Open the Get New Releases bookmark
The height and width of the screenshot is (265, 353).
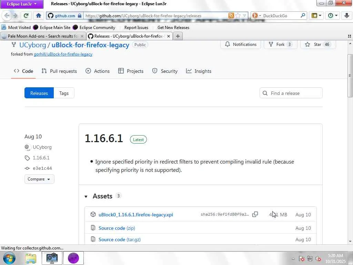pyautogui.click(x=173, y=28)
